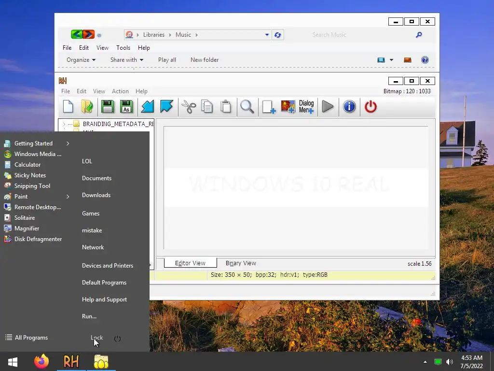Open the address bar history dropdown
Viewport: 494px width, 371px height.
267,35
